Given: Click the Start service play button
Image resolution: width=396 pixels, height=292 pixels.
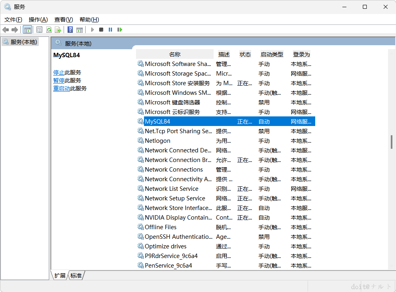Looking at the screenshot, I should [x=92, y=30].
